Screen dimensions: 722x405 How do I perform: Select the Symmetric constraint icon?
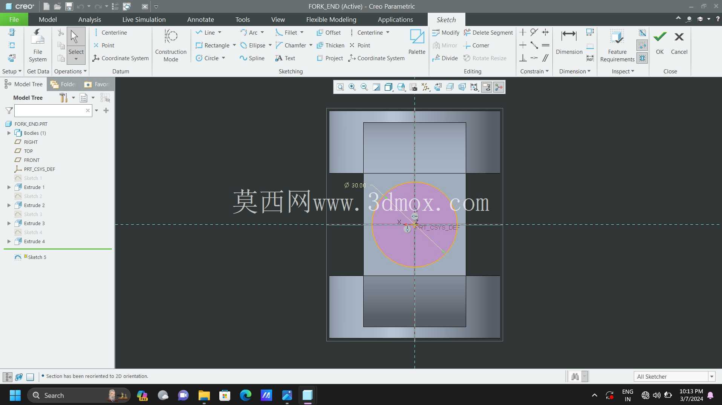(545, 32)
